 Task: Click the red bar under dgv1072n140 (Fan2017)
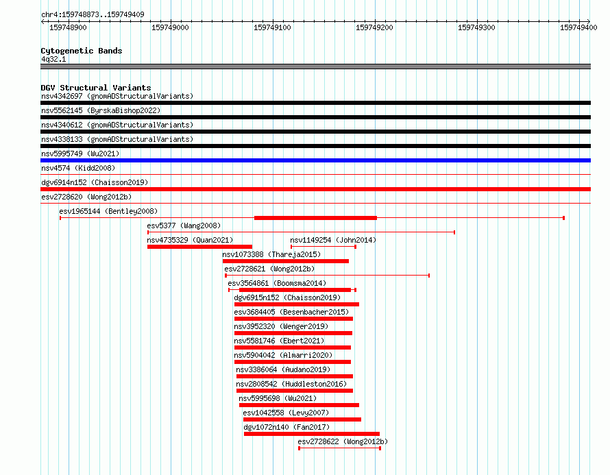pos(312,434)
